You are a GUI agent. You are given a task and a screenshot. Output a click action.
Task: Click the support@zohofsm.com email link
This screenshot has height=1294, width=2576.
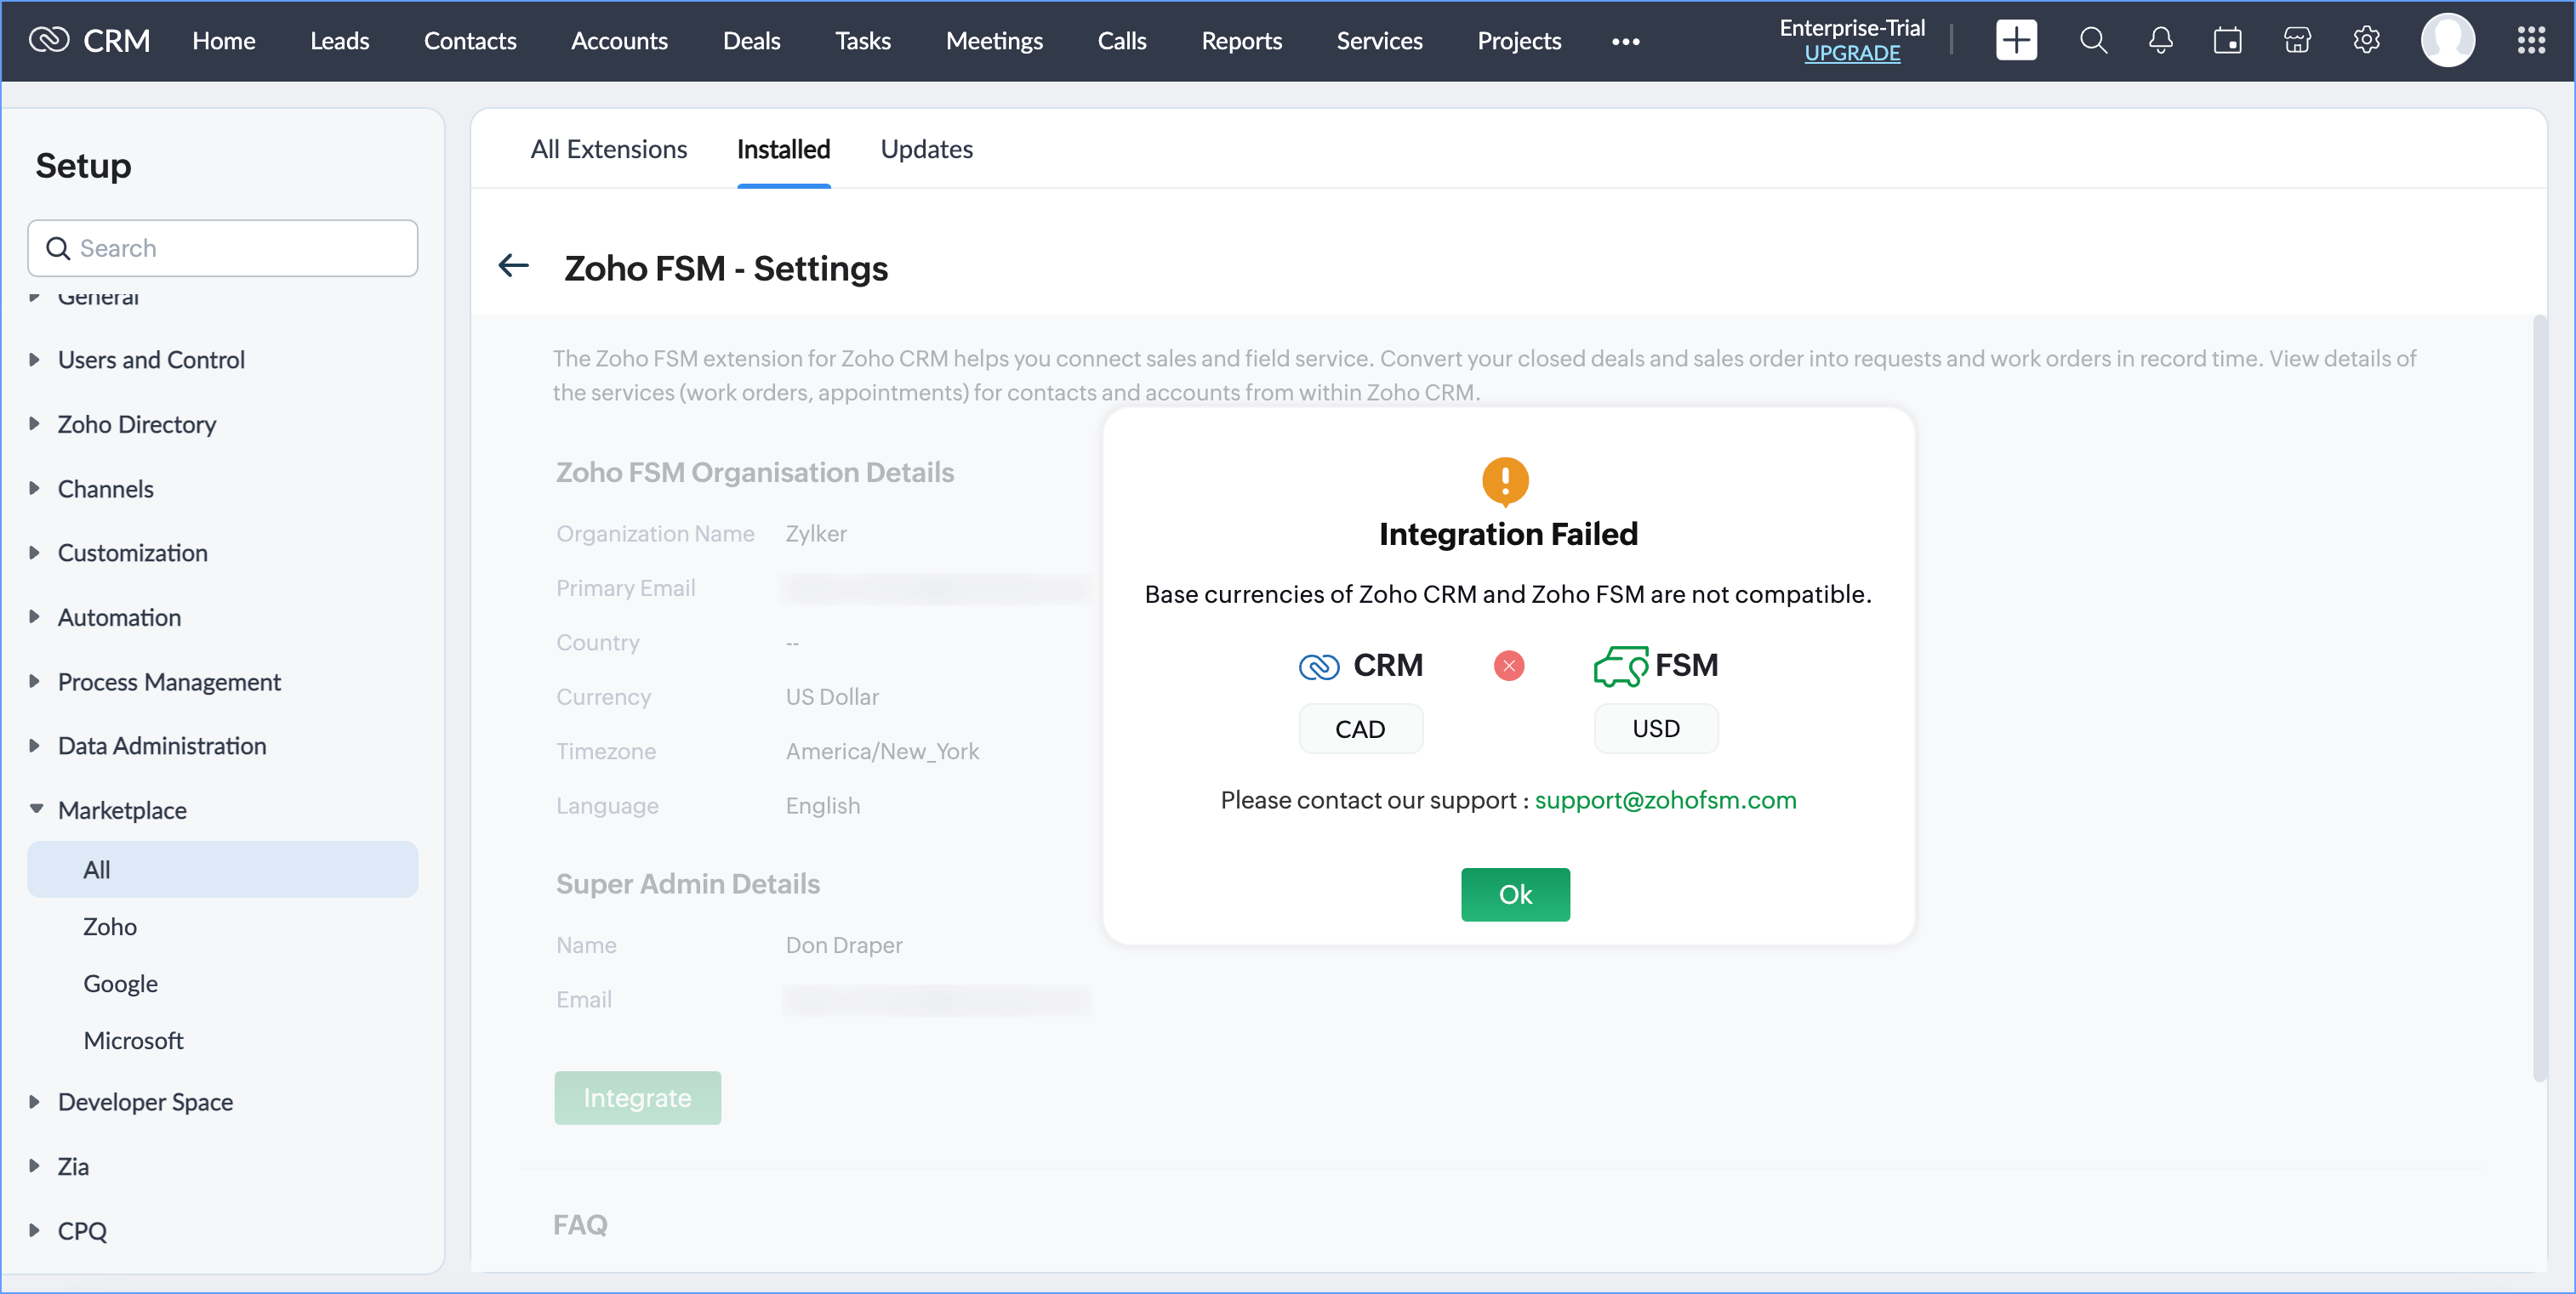point(1665,800)
